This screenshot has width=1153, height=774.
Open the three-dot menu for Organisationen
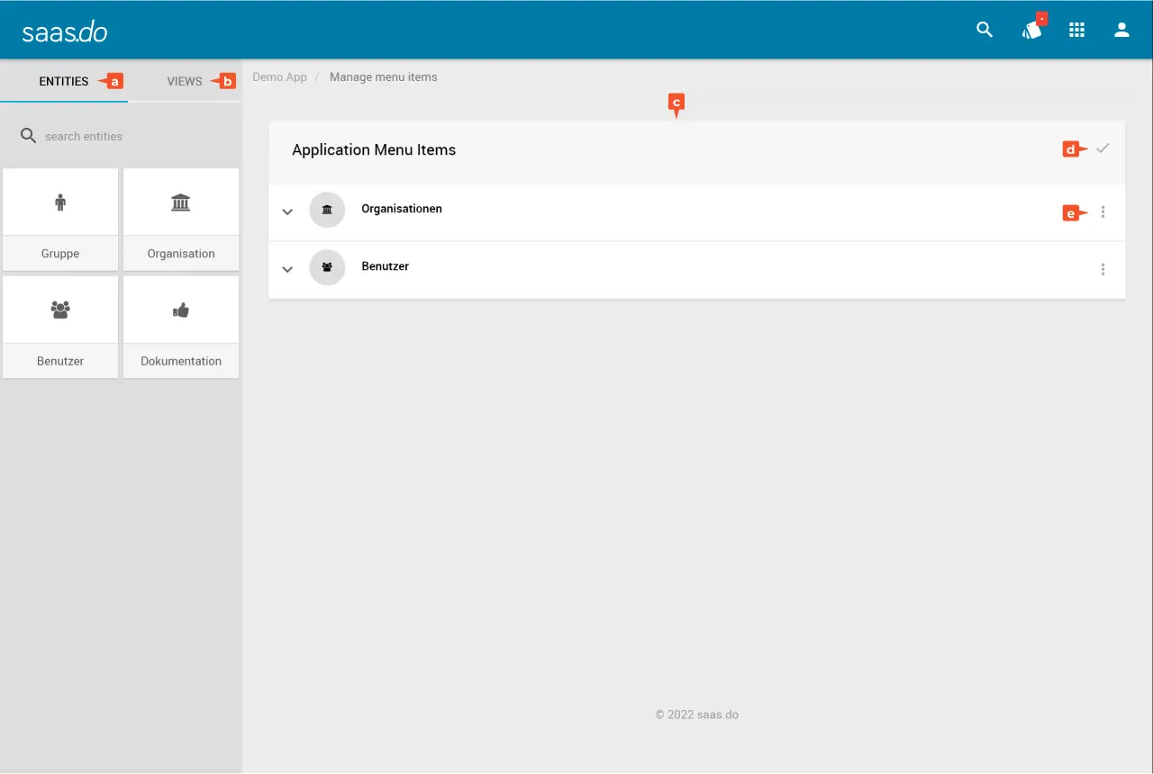(1103, 212)
